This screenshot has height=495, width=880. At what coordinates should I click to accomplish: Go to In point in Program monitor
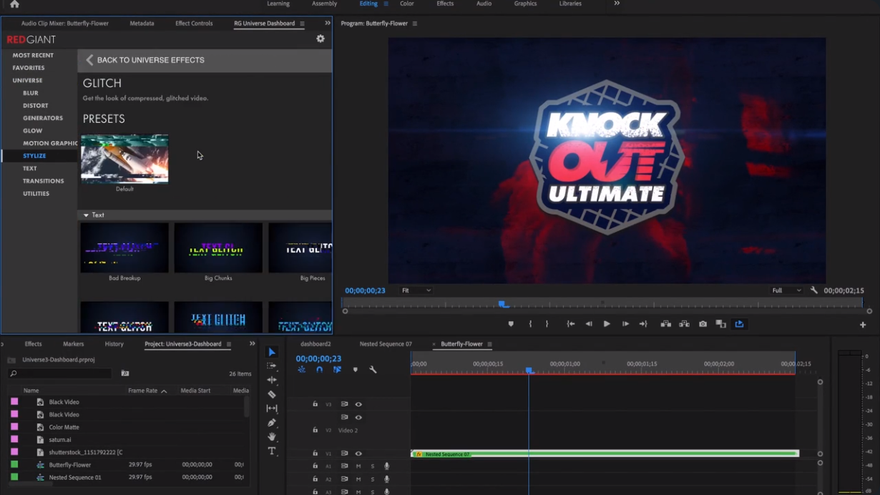coord(571,324)
